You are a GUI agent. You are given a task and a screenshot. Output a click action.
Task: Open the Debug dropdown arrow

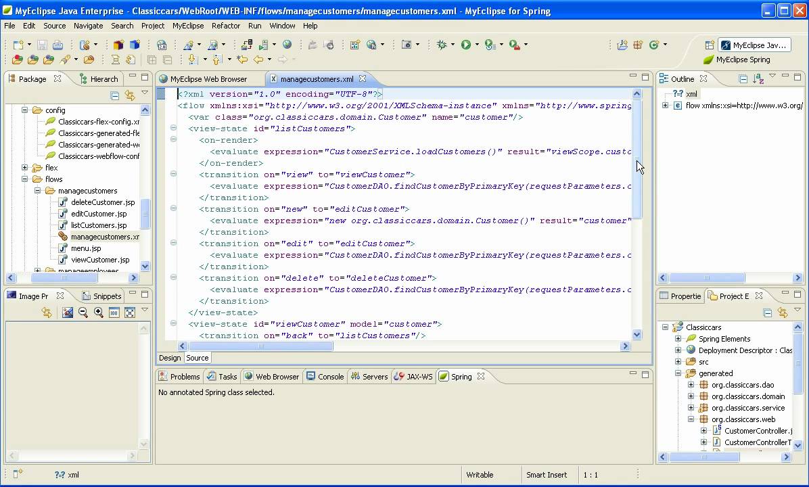pyautogui.click(x=453, y=45)
